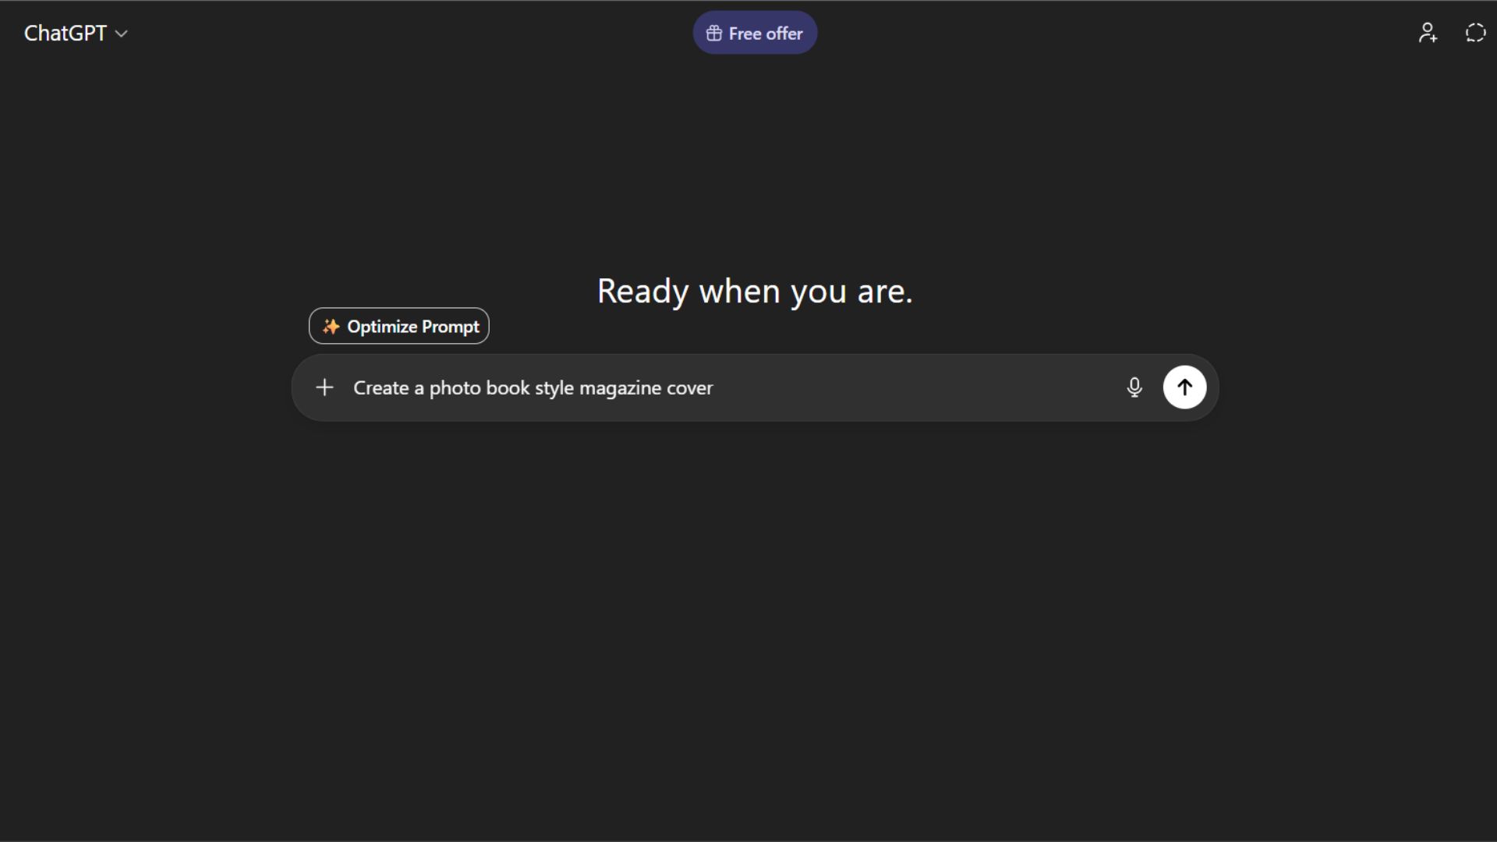Open the add-user sign up icon
The height and width of the screenshot is (842, 1497).
tap(1428, 33)
